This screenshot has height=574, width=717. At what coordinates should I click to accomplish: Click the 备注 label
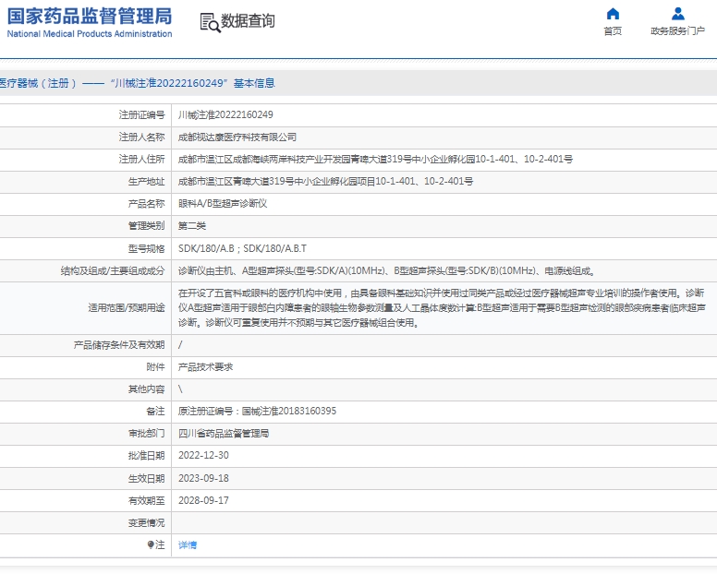tap(155, 411)
